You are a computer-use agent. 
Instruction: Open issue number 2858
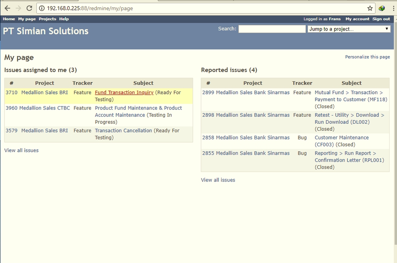click(208, 138)
